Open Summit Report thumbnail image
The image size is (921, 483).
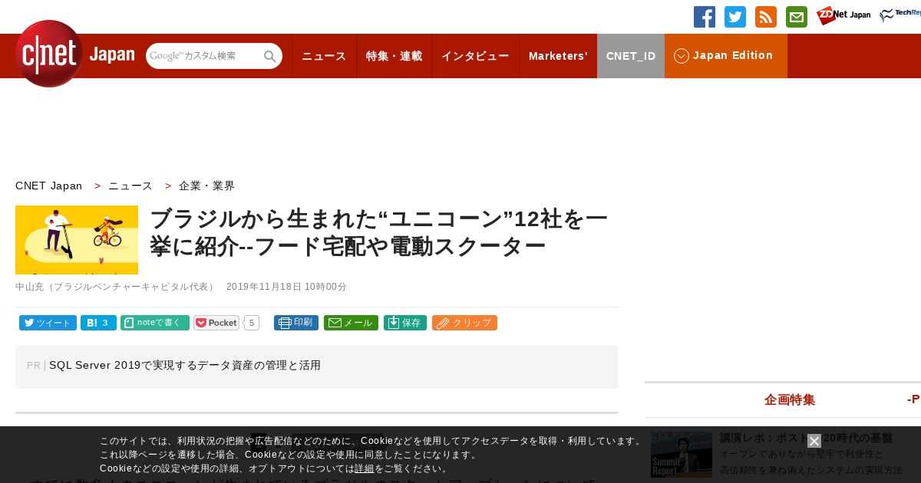pos(682,455)
